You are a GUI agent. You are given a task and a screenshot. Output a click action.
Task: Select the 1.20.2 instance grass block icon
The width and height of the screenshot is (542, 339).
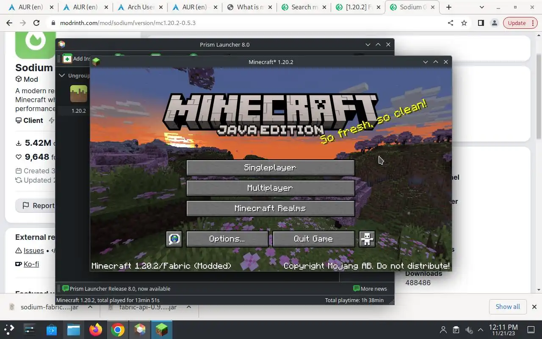click(x=78, y=94)
